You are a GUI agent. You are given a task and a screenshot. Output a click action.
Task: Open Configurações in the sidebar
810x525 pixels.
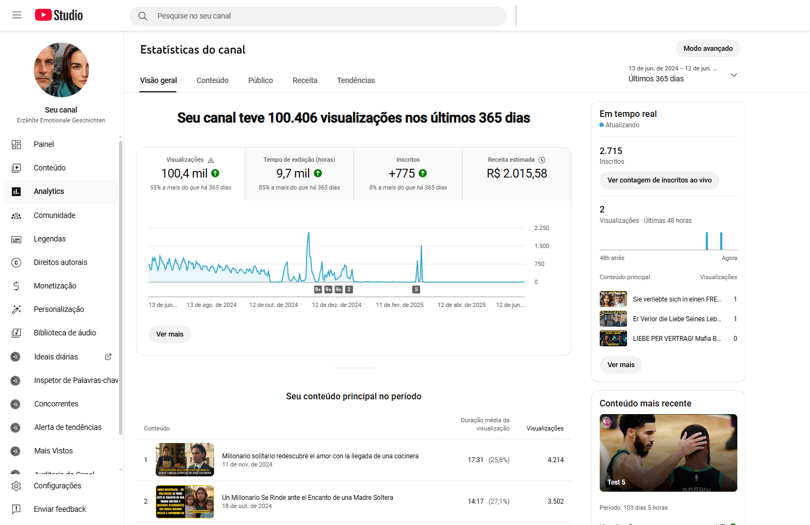point(61,486)
